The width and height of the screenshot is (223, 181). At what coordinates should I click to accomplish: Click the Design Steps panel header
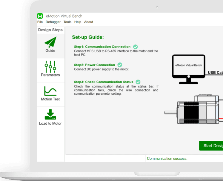[50, 30]
